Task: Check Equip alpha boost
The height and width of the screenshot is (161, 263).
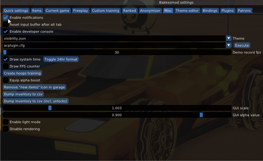Action: click(5, 80)
